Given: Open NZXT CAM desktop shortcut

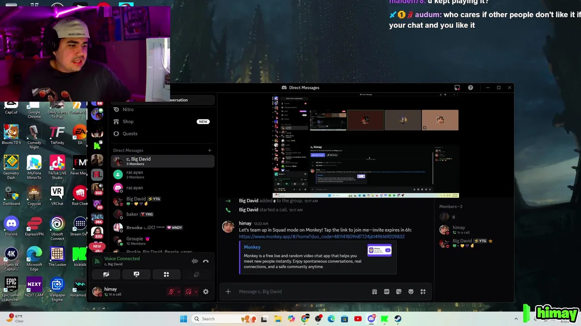Looking at the screenshot, I should tap(34, 288).
